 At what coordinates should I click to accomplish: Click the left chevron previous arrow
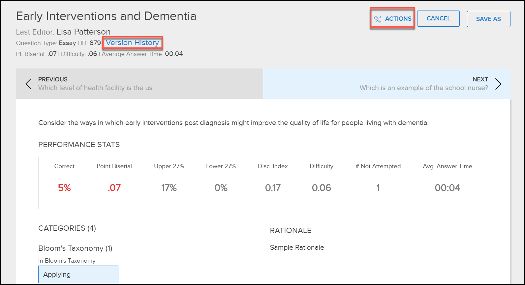29,84
